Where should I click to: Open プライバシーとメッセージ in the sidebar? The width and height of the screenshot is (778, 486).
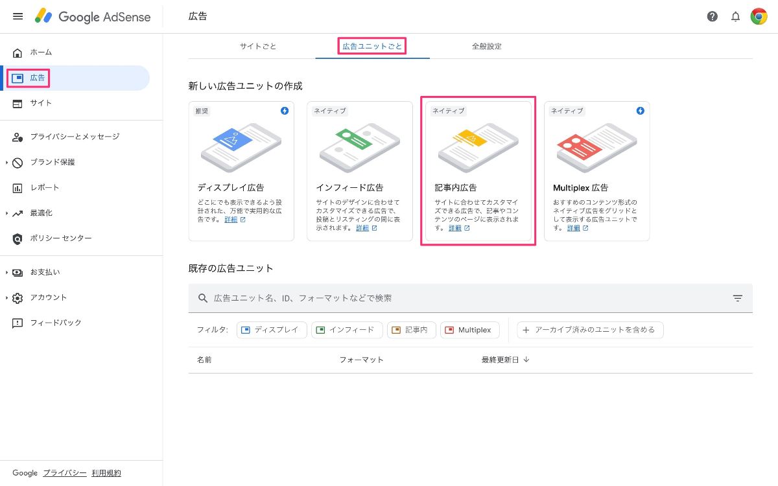75,137
